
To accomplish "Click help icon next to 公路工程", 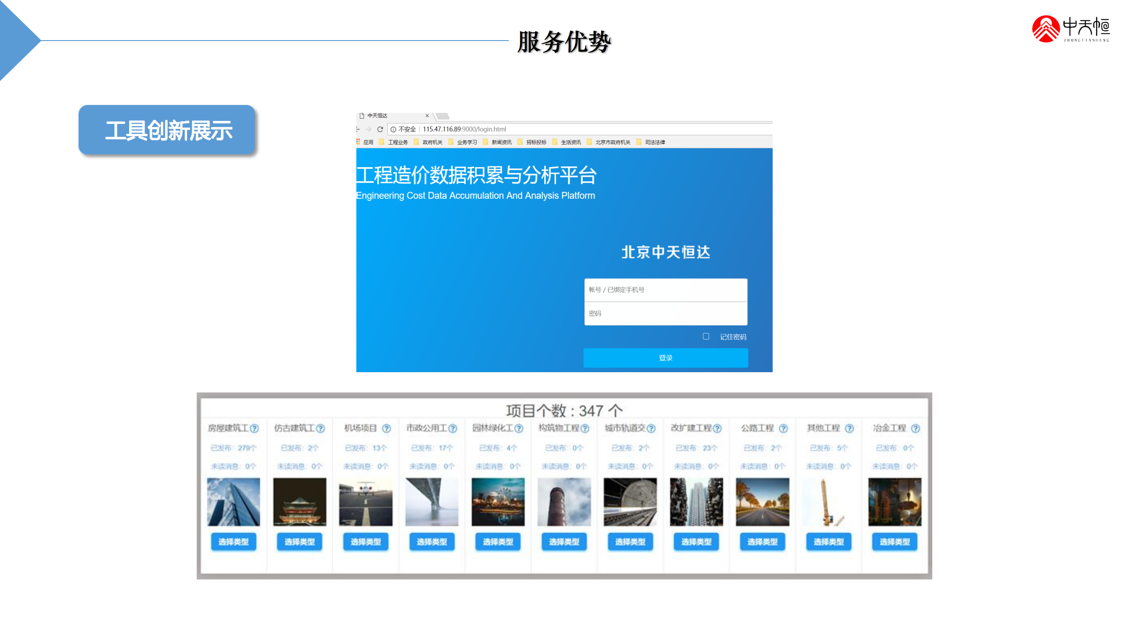I will point(783,428).
